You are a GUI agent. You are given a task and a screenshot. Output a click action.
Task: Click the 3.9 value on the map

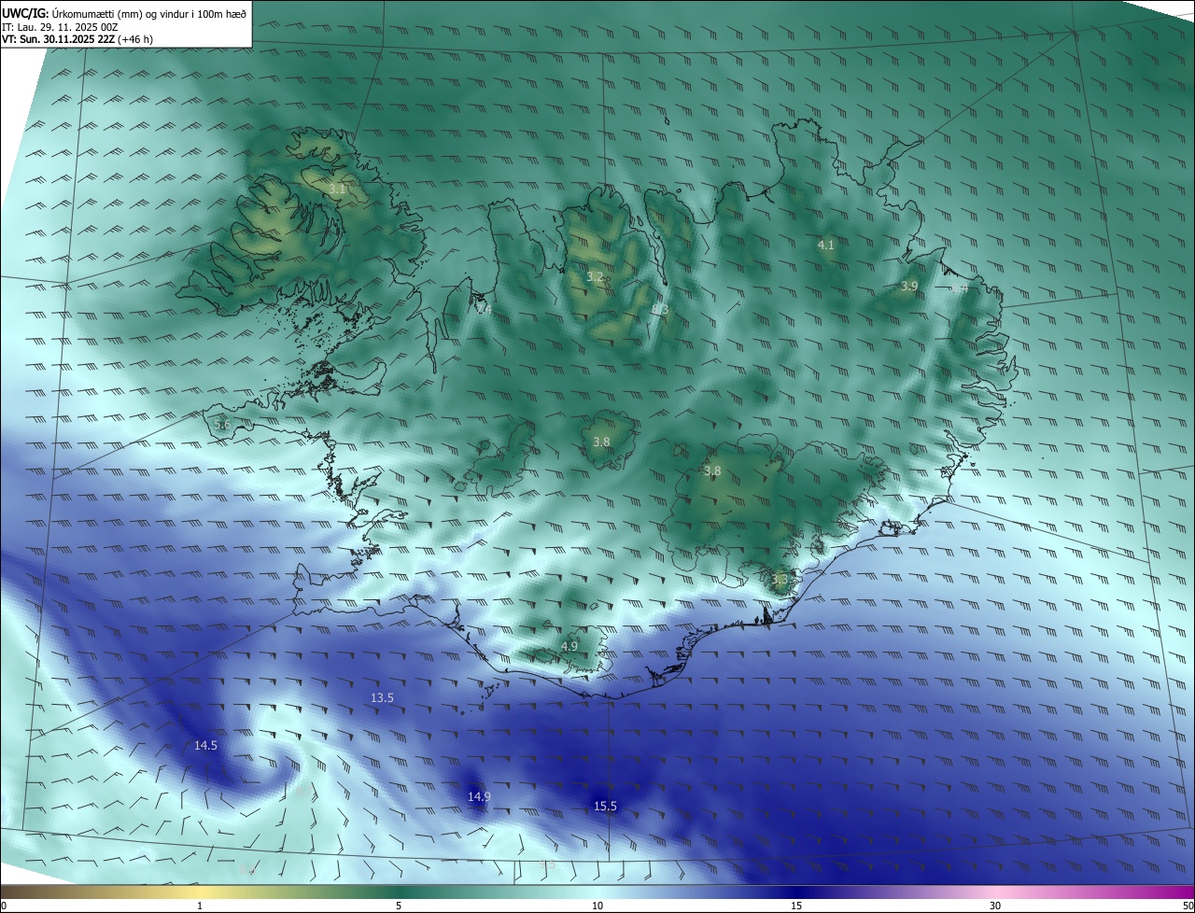908,286
